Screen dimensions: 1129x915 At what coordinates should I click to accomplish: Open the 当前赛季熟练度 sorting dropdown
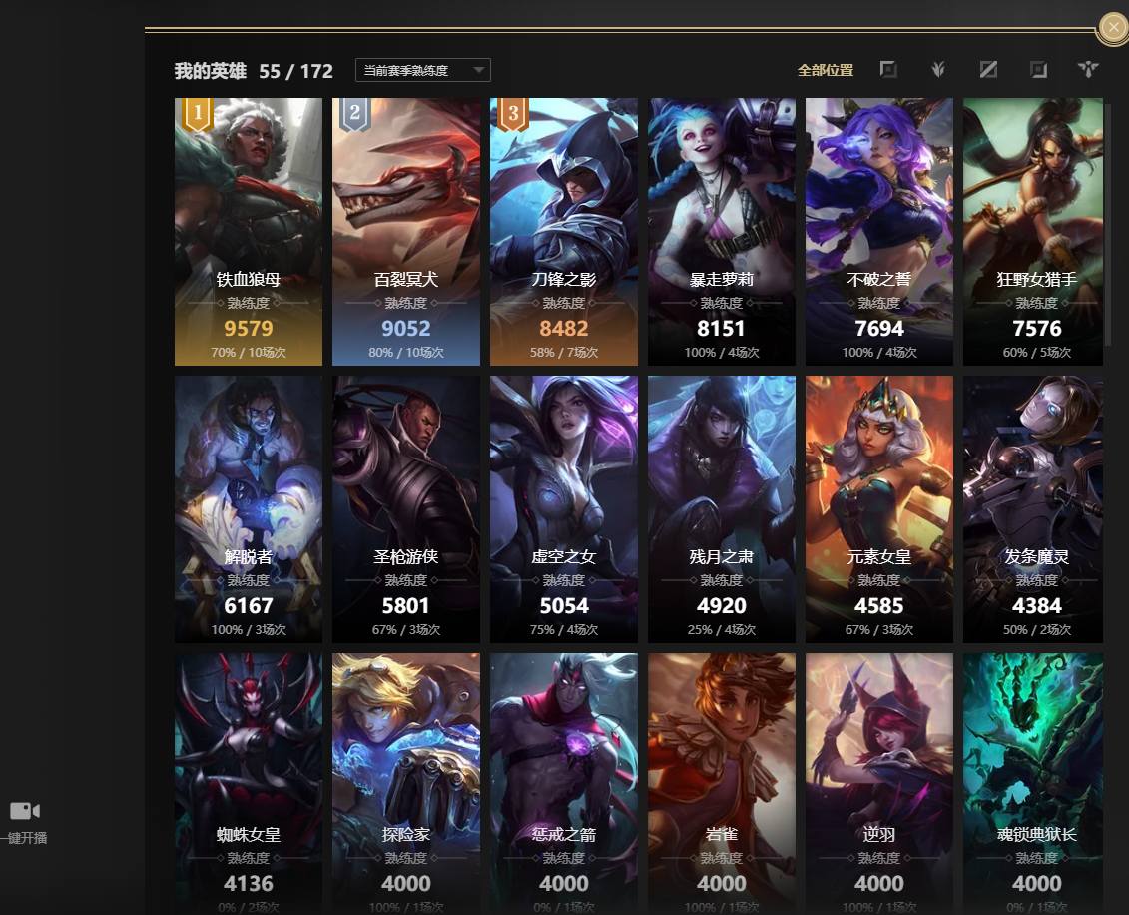click(x=423, y=70)
